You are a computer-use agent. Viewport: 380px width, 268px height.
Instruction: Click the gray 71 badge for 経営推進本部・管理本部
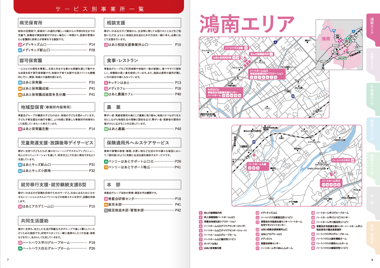106,210
